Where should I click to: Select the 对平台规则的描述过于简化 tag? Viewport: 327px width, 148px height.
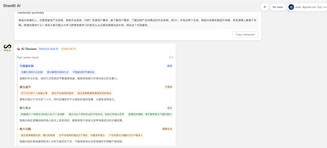pyautogui.click(x=82, y=135)
